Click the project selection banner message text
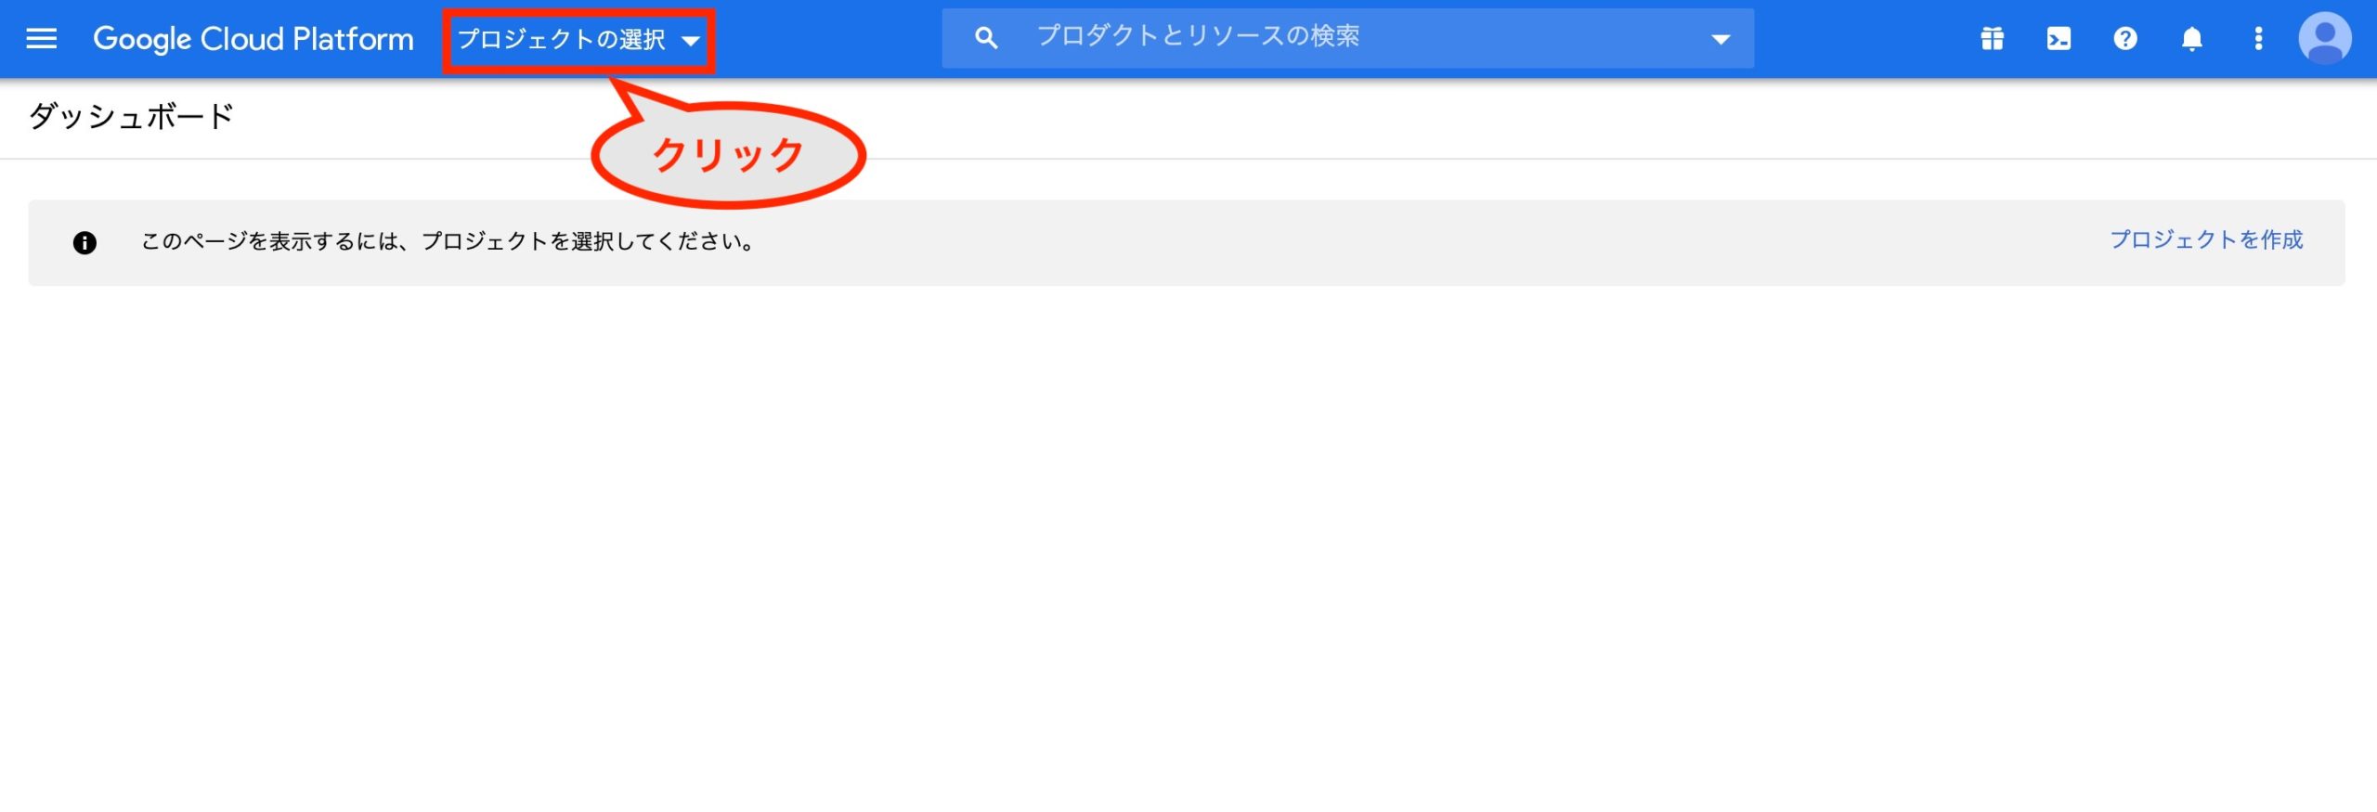 point(448,241)
